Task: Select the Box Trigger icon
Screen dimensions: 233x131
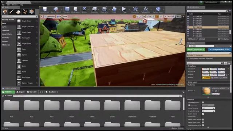Action: pos(19,78)
